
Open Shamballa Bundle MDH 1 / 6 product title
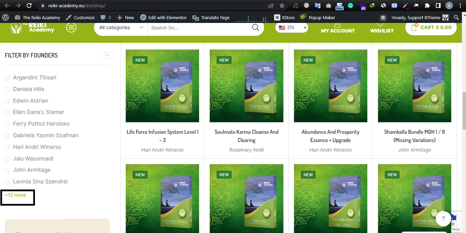[x=415, y=136]
